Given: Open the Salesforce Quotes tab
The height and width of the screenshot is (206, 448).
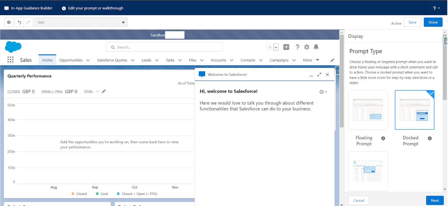Looking at the screenshot, I should click(112, 60).
